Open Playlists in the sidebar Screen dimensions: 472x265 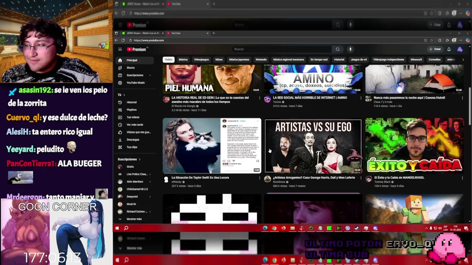pyautogui.click(x=134, y=110)
